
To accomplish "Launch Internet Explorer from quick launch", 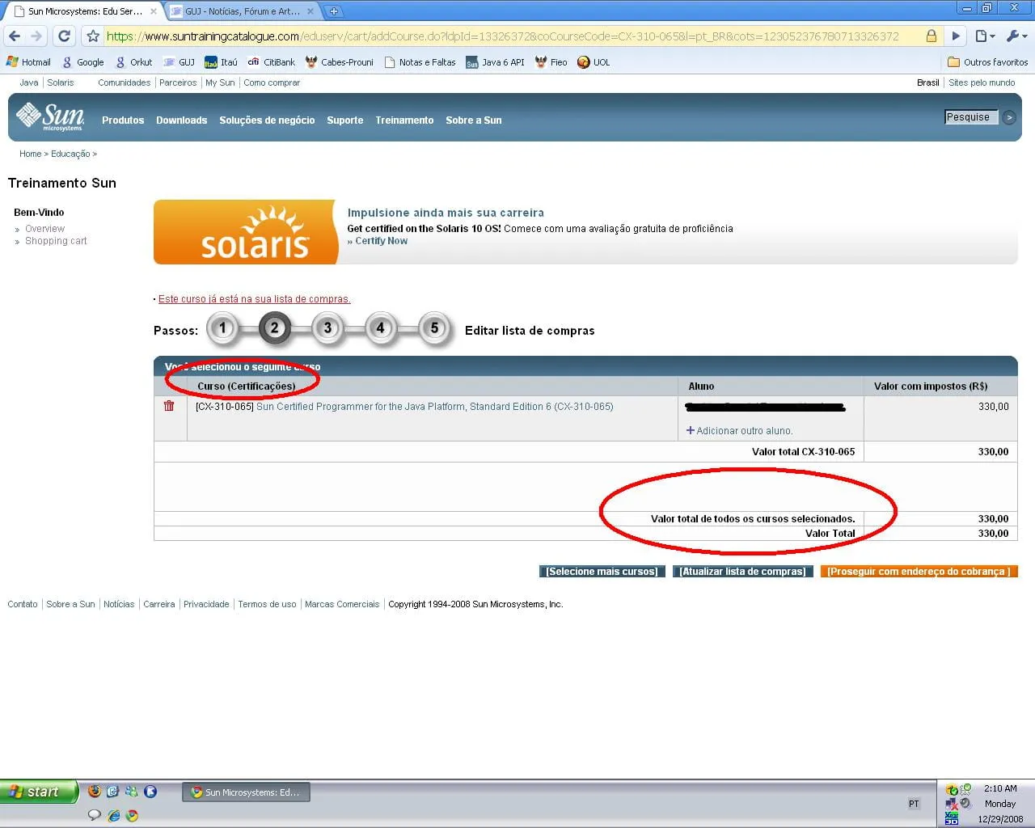I will tap(112, 816).
